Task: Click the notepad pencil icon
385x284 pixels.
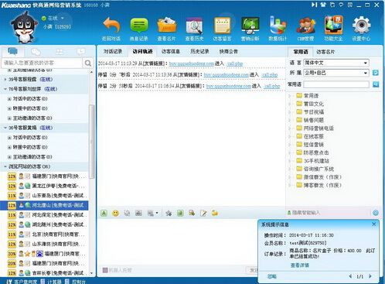Action: coord(203,213)
